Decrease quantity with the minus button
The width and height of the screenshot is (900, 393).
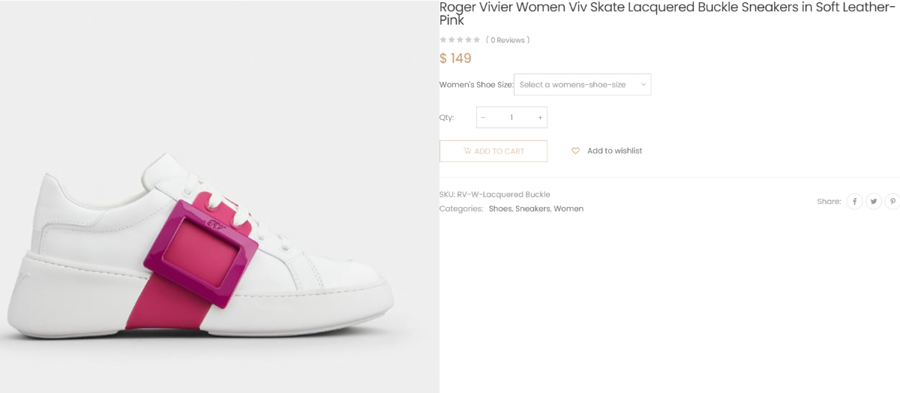pos(483,118)
